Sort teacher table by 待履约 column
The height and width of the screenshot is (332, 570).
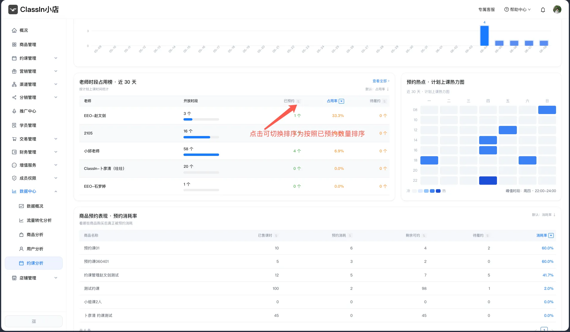(384, 101)
